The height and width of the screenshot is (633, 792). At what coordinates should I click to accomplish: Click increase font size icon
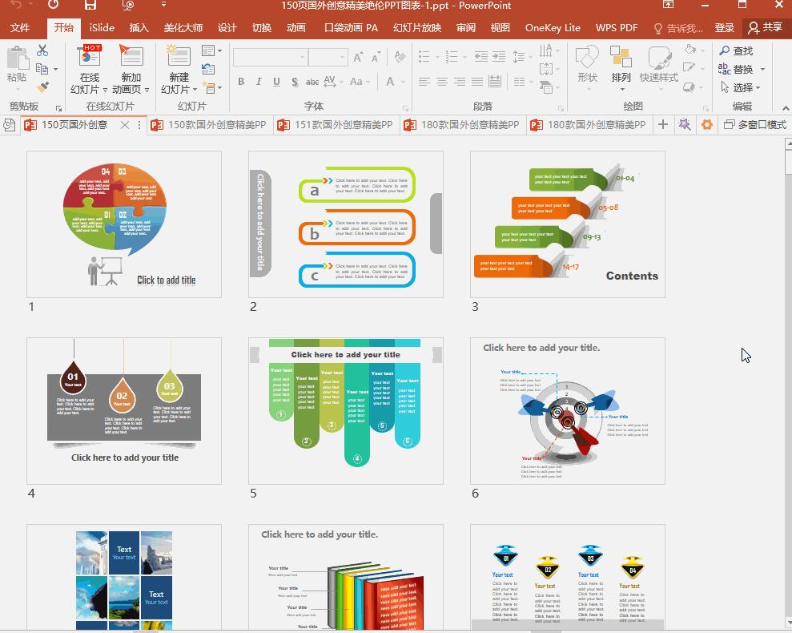[x=358, y=58]
